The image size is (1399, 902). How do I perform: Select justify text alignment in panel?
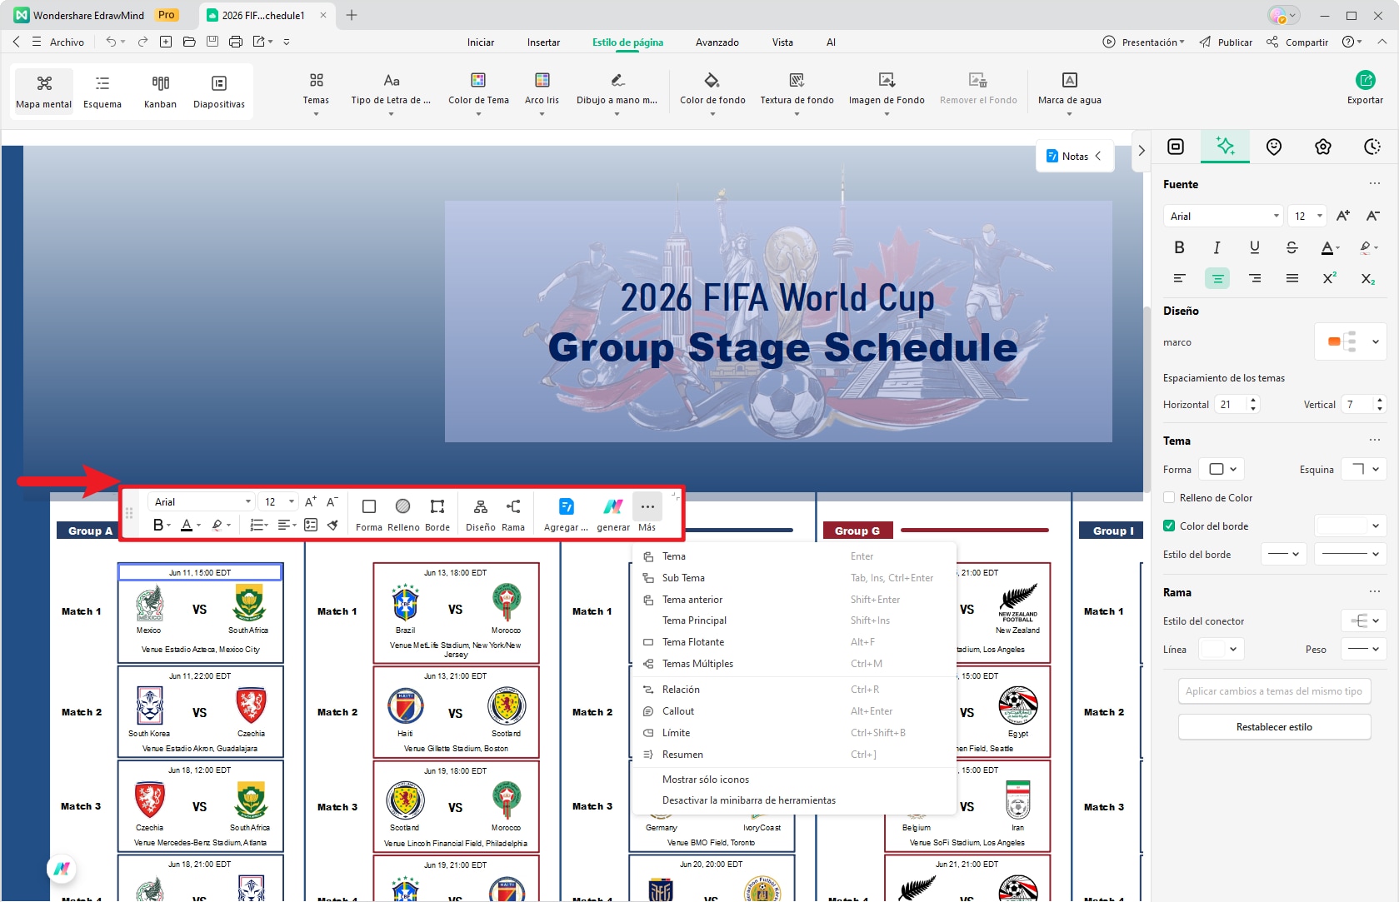[x=1292, y=278]
